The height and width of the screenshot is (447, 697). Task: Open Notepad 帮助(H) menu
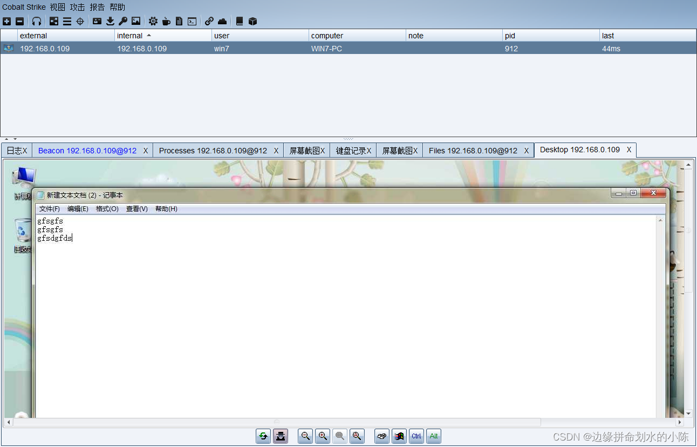pyautogui.click(x=166, y=209)
